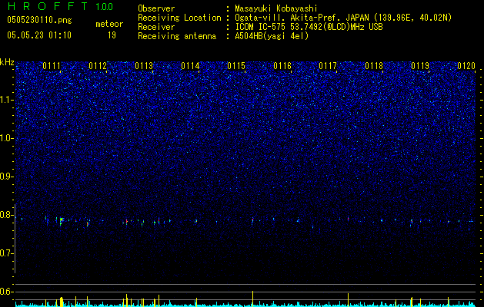Click time marker 0111
Image resolution: width=484 pixels, height=307 pixels.
coord(52,66)
